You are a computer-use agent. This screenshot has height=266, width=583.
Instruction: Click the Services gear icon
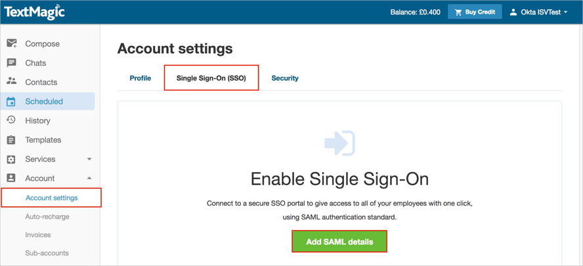tap(12, 160)
